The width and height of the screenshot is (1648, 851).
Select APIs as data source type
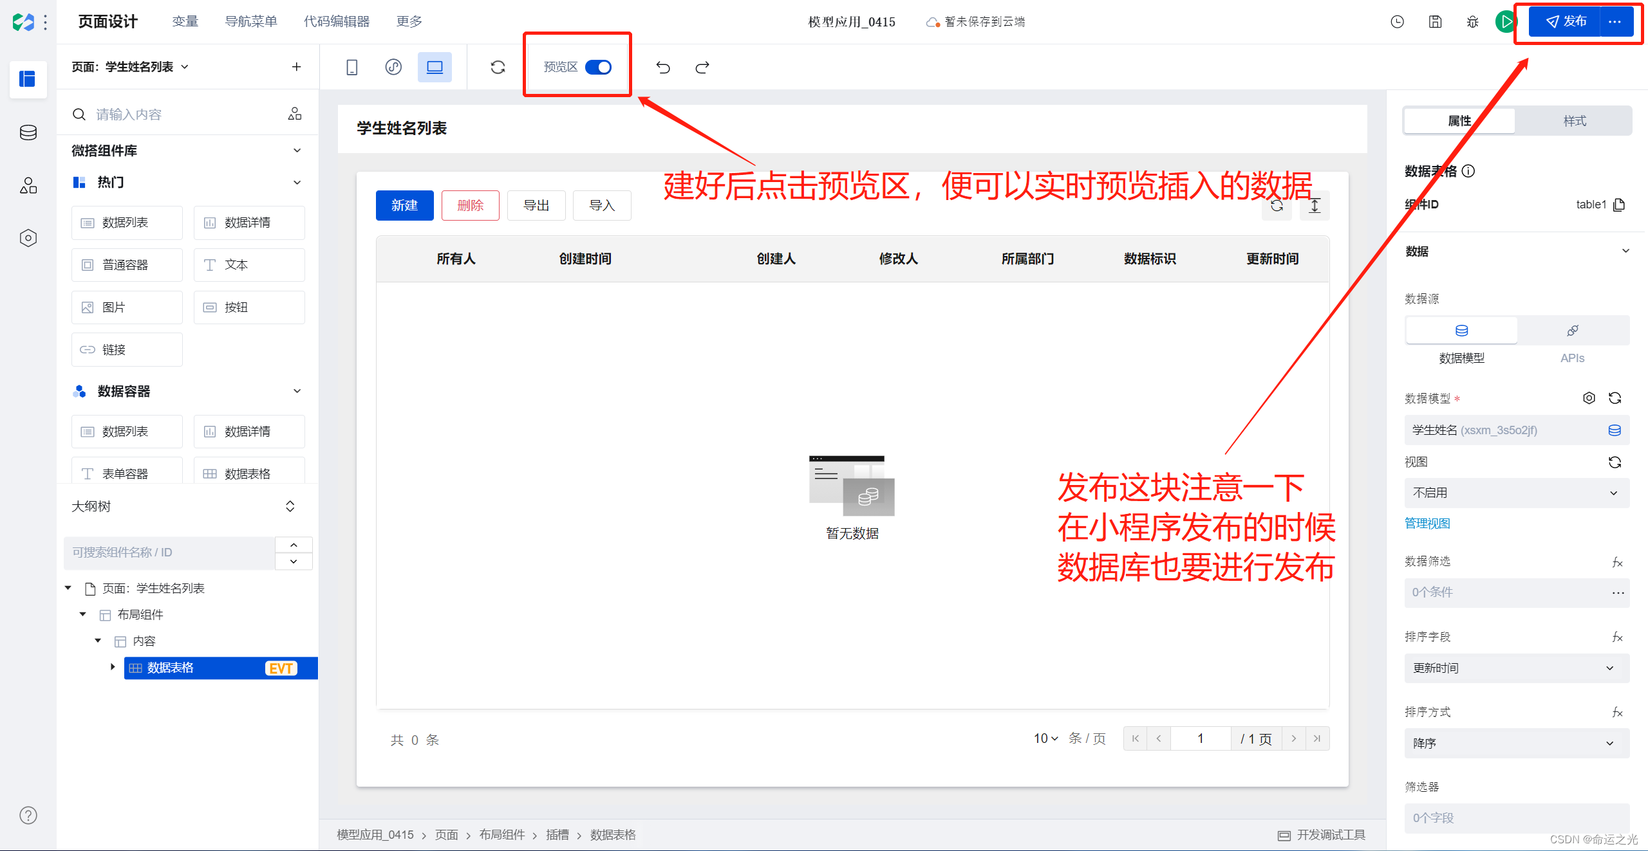coord(1572,331)
